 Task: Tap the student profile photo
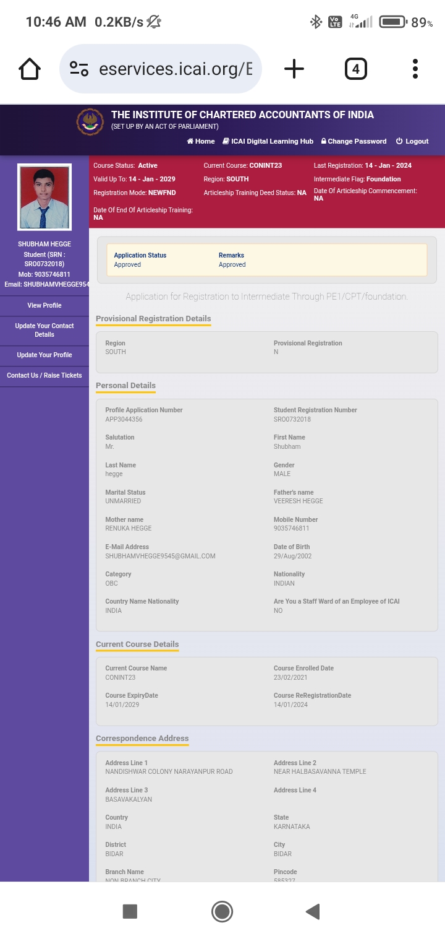[x=44, y=197]
